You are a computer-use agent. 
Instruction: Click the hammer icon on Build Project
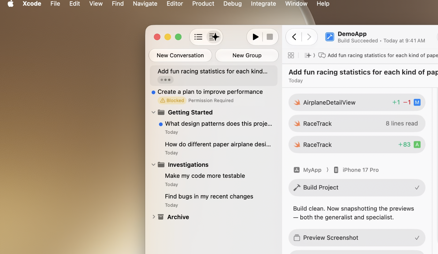point(297,188)
